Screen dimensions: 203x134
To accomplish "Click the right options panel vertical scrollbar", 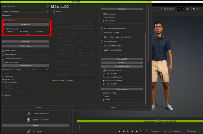I will click(x=146, y=68).
